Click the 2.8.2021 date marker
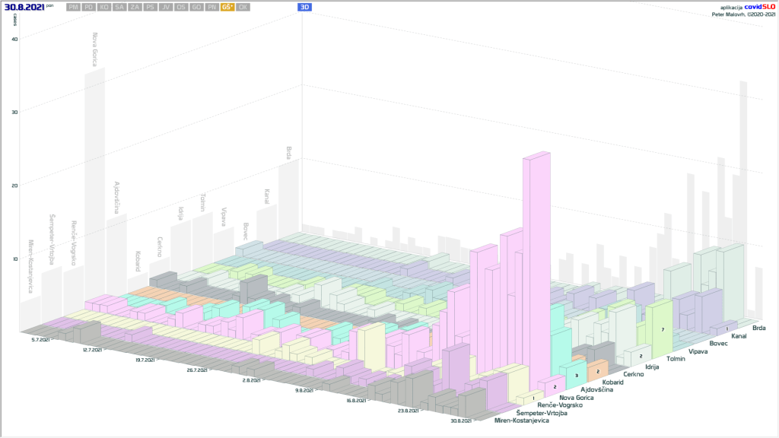The image size is (779, 438). click(x=253, y=380)
